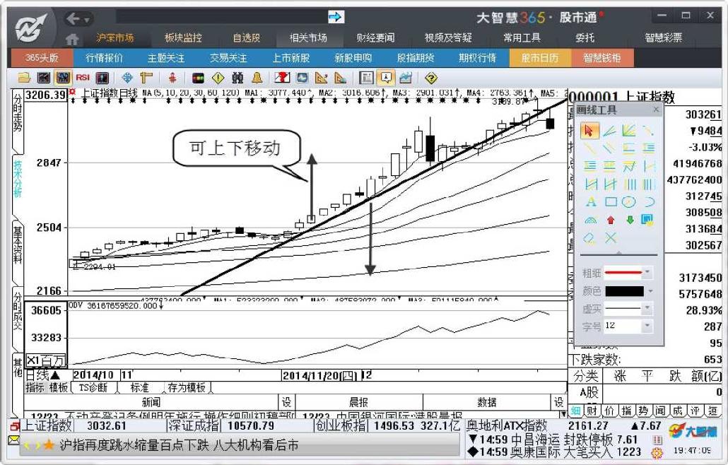Click TS诊断 tab below chart
The height and width of the screenshot is (465, 728).
[93, 387]
